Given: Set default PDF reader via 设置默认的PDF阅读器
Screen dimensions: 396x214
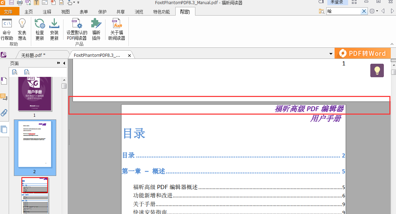Looking at the screenshot, I should click(77, 29).
